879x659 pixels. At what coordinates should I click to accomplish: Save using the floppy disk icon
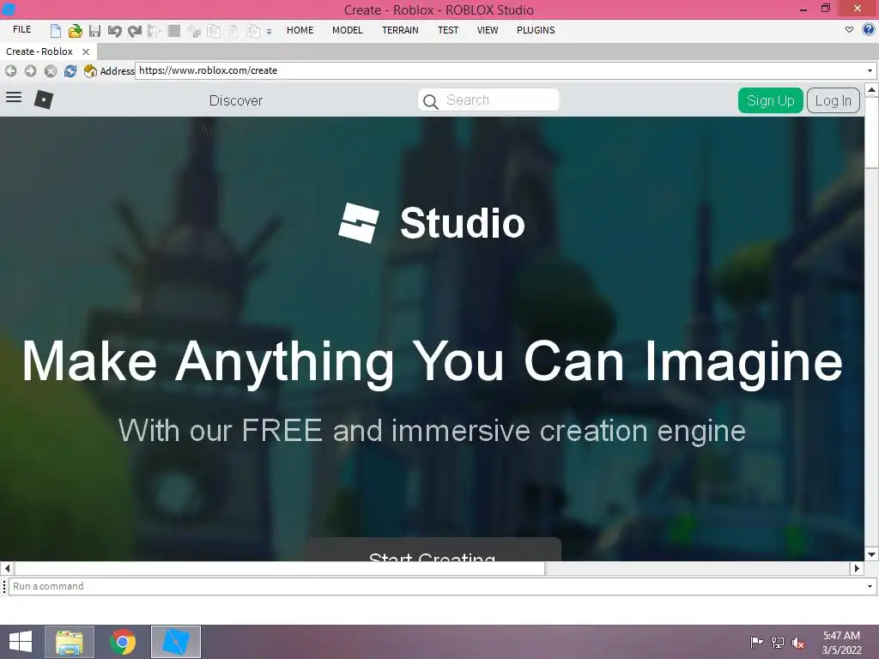tap(94, 31)
